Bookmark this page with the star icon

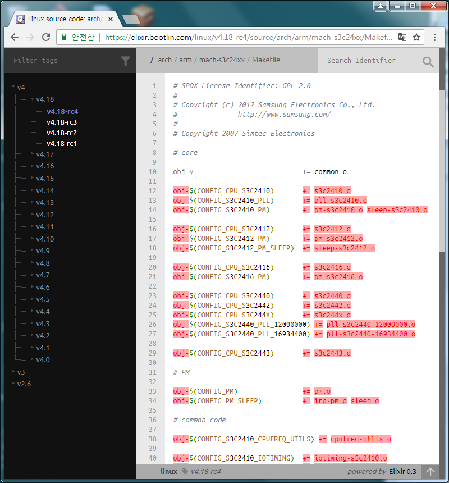click(416, 37)
